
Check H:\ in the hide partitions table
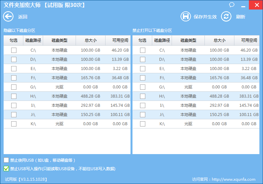click(x=14, y=96)
